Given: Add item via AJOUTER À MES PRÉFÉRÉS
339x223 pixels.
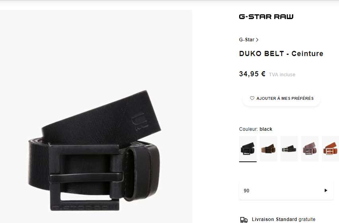Looking at the screenshot, I should tap(281, 98).
